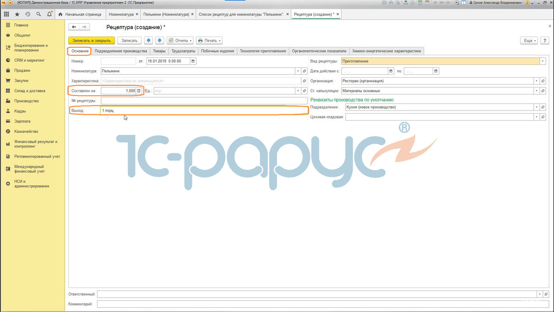Image resolution: width=554 pixels, height=312 pixels.
Task: Click user name Орлов Александр Владимирович
Action: 496,2
